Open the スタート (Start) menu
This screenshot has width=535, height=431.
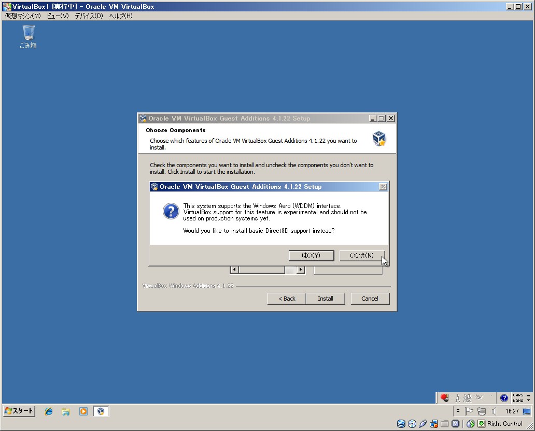[19, 411]
